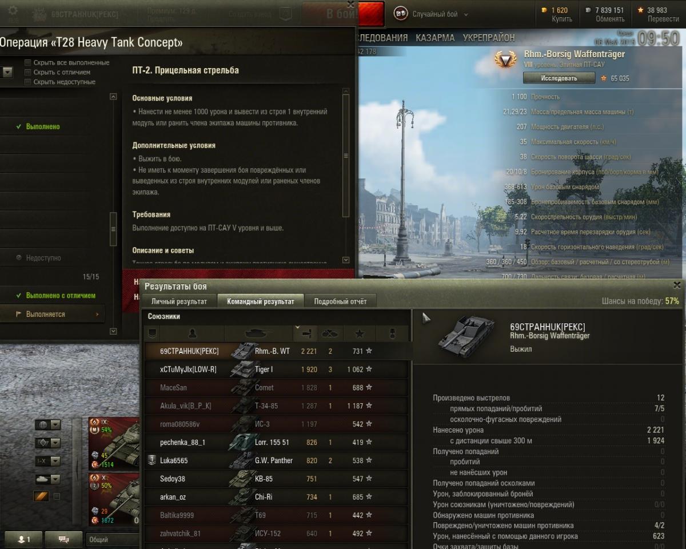Click the 'Общий' chat input field
This screenshot has width=686, height=549.
[x=113, y=539]
